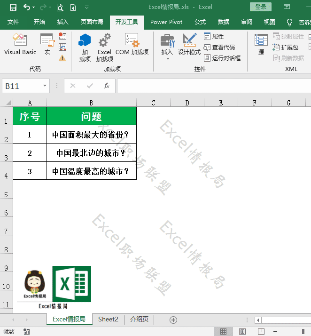The width and height of the screenshot is (311, 336).
Task: Toggle Design Mode (设计模式)
Action: tap(189, 45)
